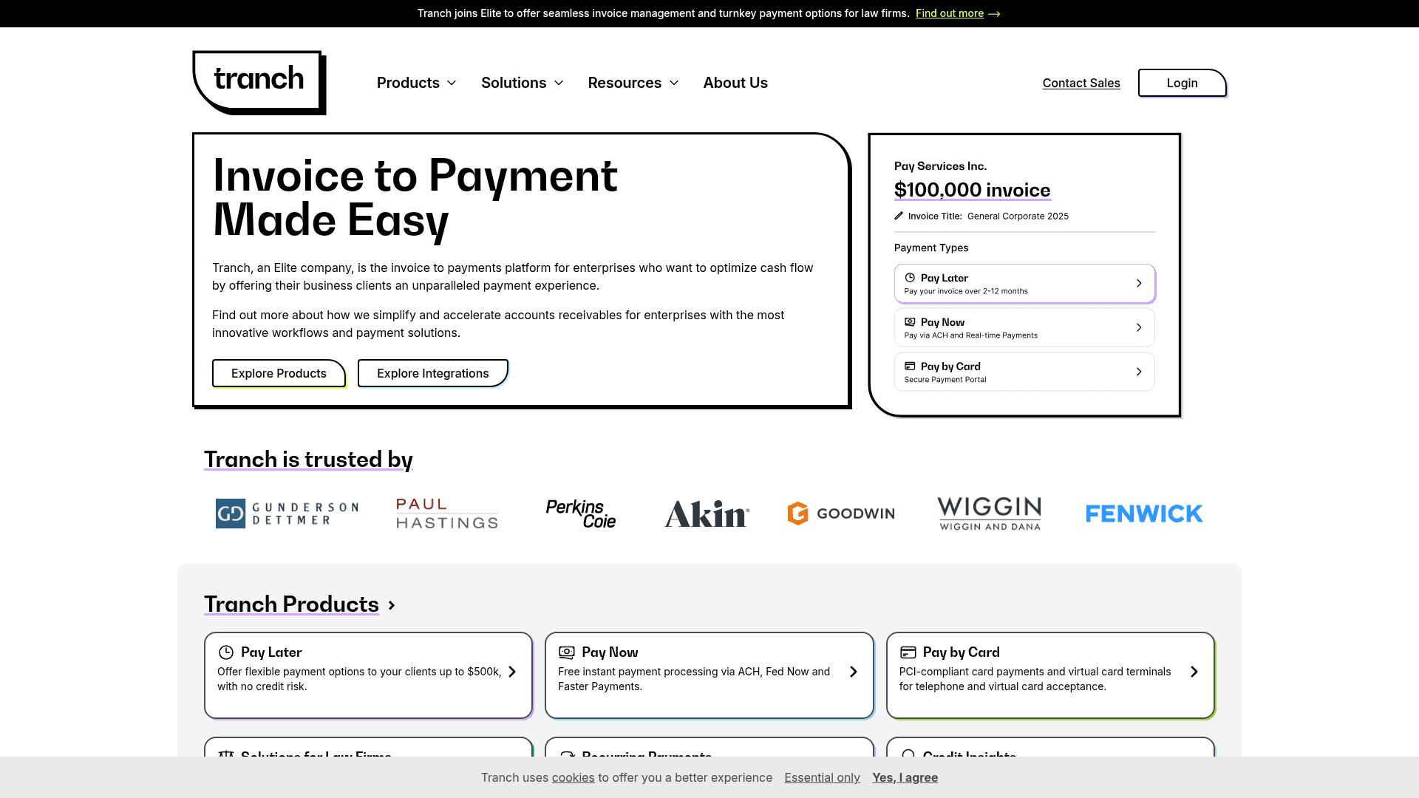Click the Wiggin and Dana logo

coord(990,514)
